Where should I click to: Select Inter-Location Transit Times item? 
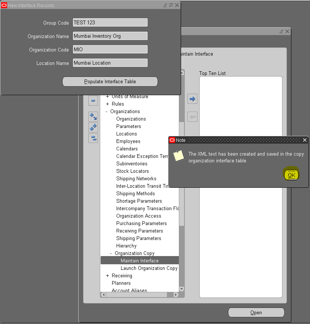click(143, 186)
